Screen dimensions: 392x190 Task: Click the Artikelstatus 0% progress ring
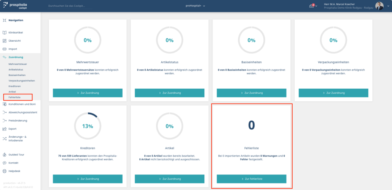[169, 40]
